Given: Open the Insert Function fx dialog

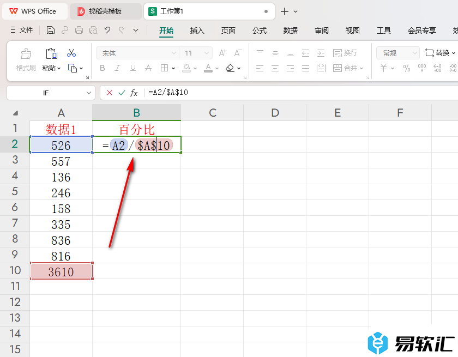Looking at the screenshot, I should tap(134, 93).
